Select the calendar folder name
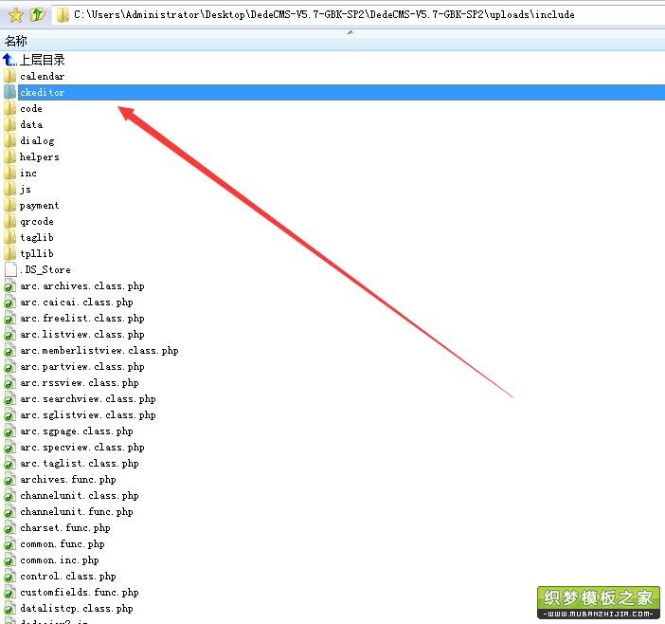This screenshot has width=665, height=624. (42, 77)
